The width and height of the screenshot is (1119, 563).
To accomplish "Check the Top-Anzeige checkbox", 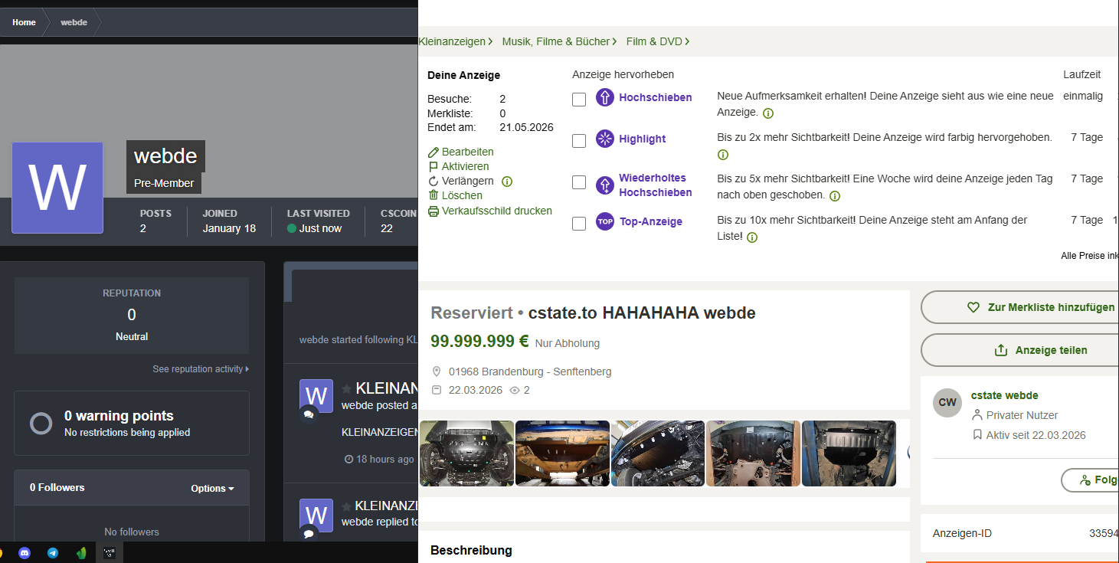I will click(x=579, y=223).
